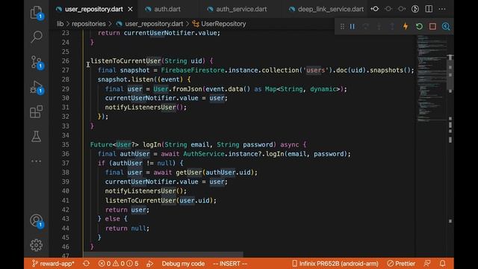Click the lib breadcrumb segment
The height and width of the screenshot is (269, 478).
60,24
